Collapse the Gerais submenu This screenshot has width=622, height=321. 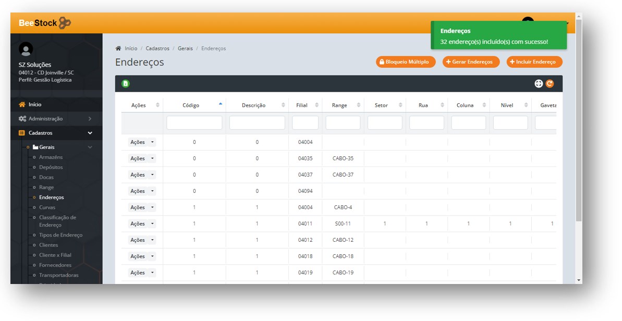89,147
